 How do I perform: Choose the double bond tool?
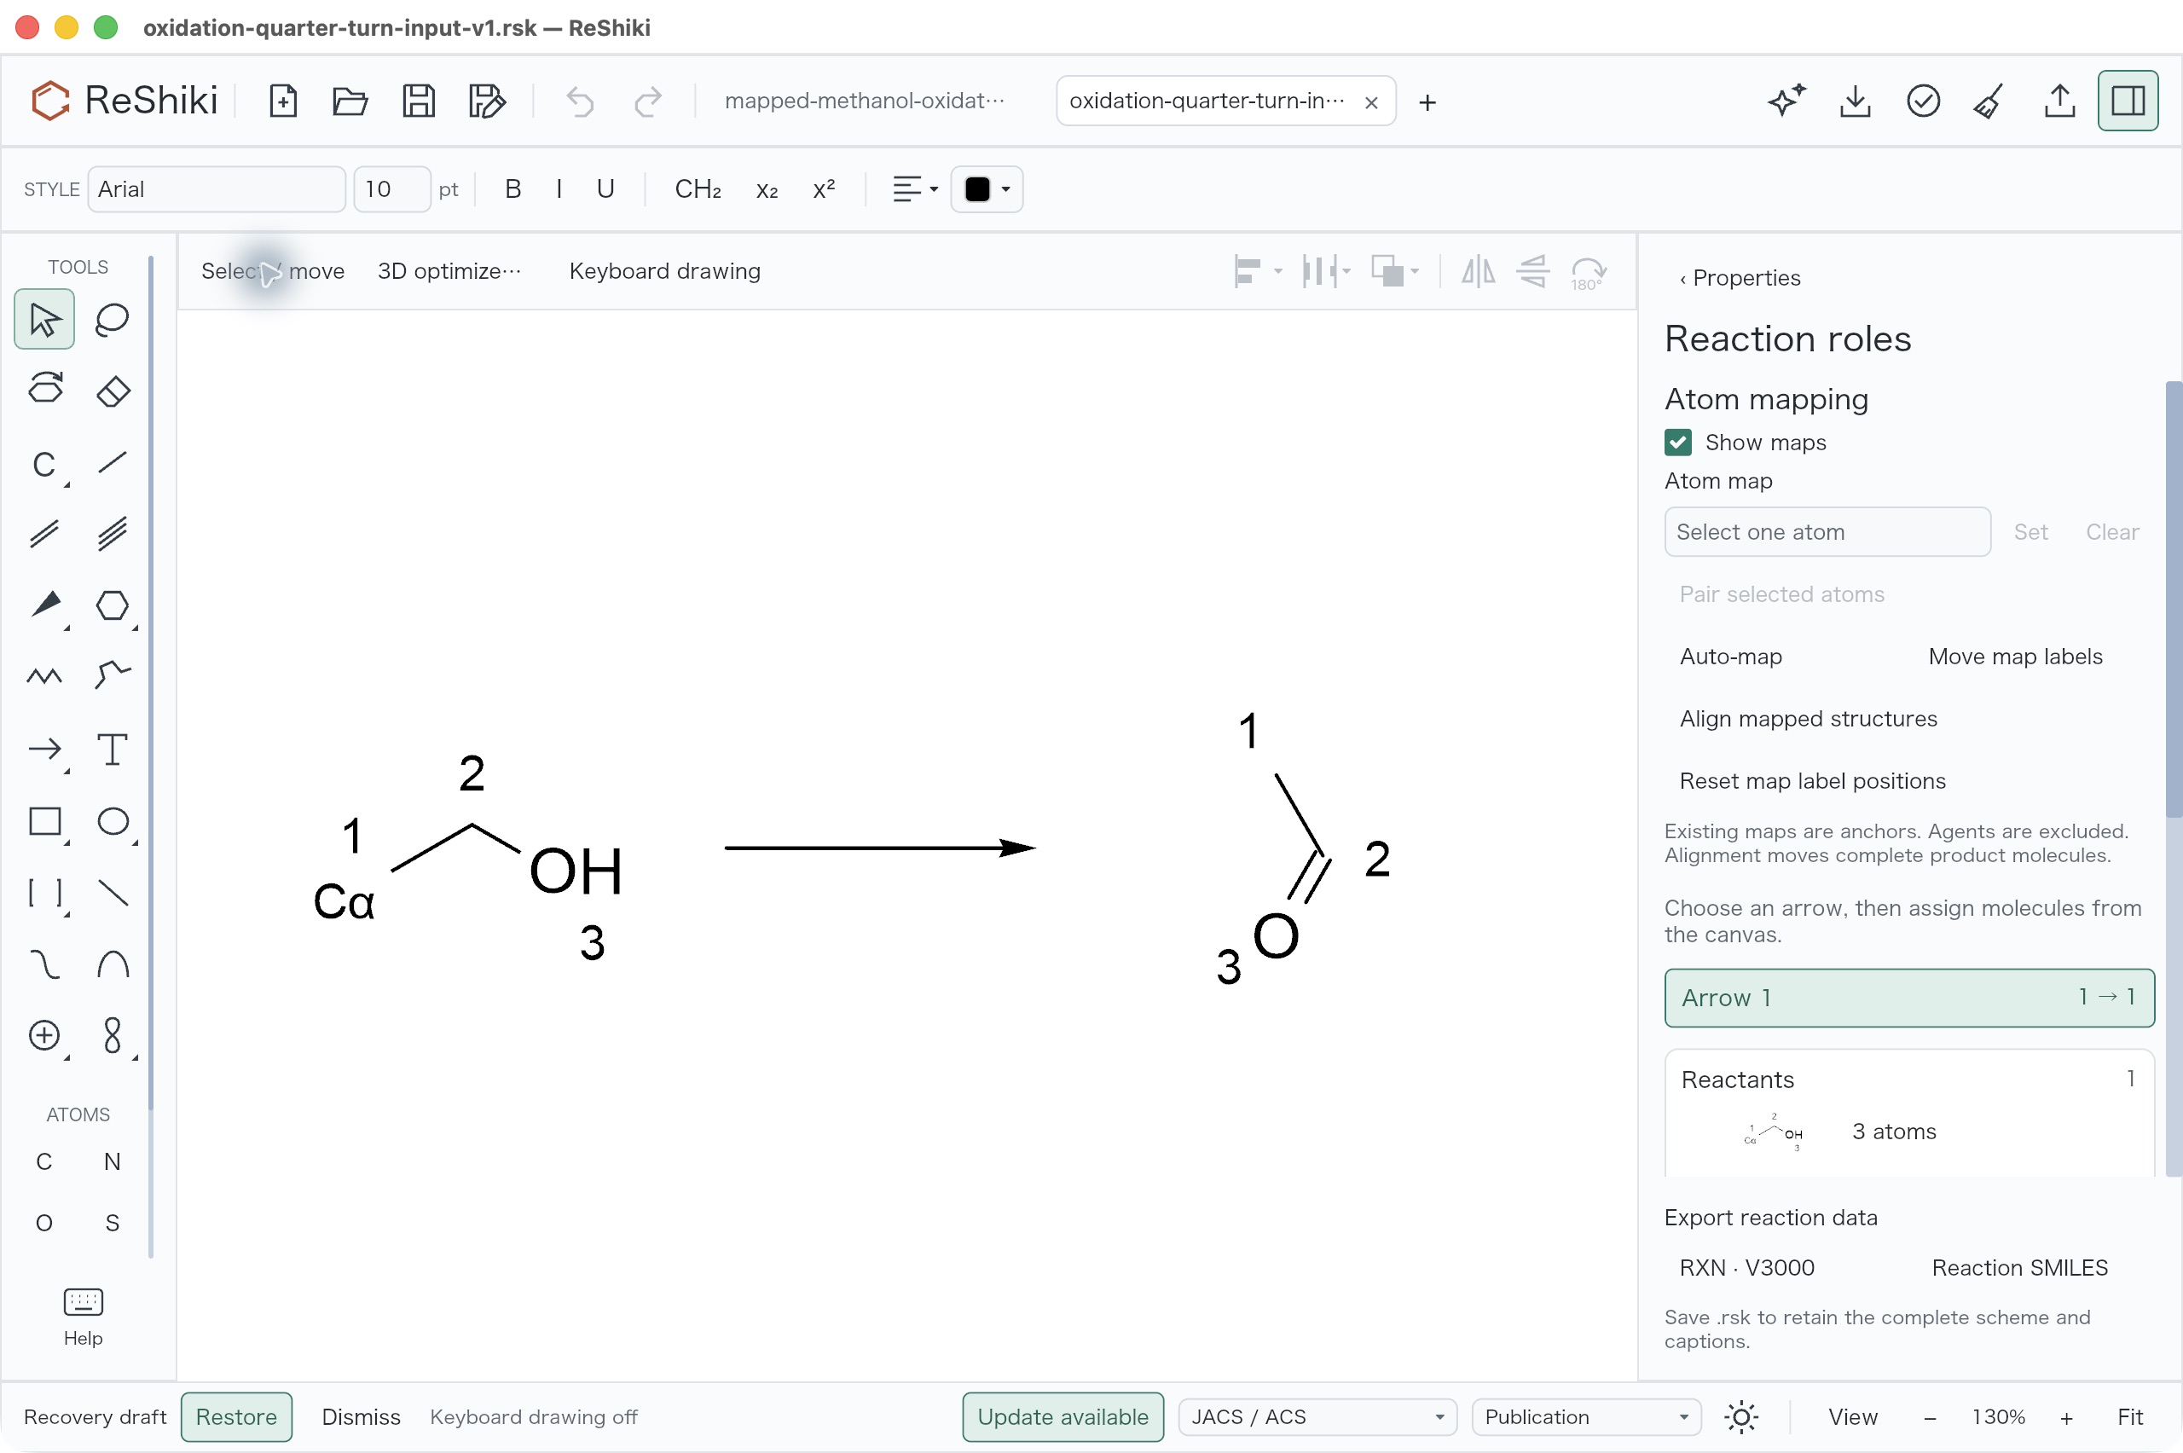coord(44,534)
